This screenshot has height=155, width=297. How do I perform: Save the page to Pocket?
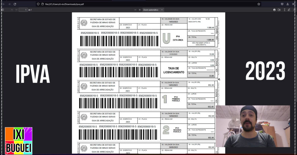[x=282, y=4]
